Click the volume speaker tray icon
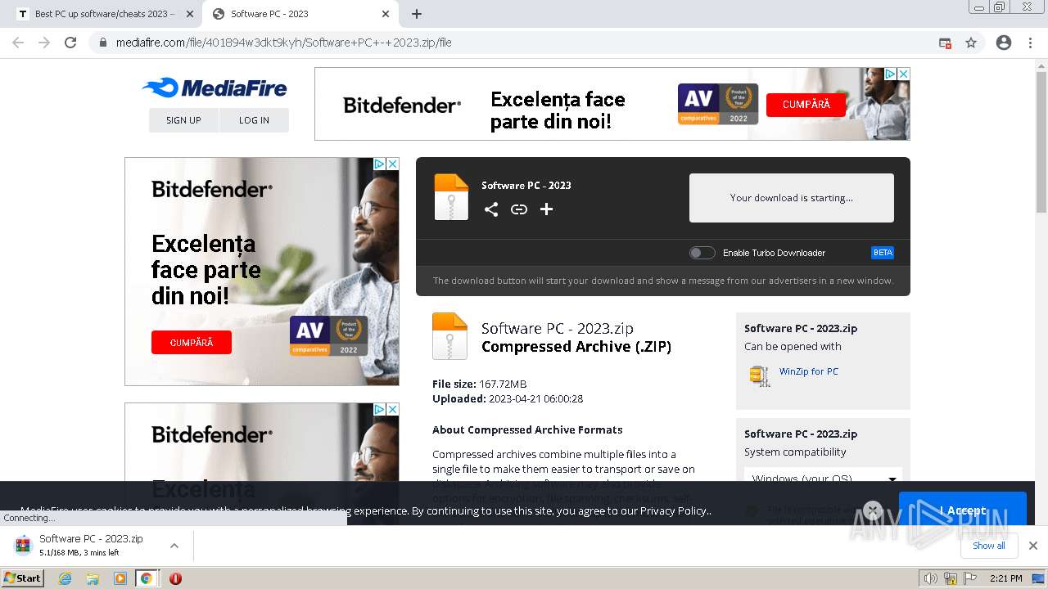Viewport: 1048px width, 589px height. point(931,578)
